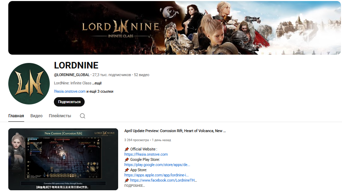Screen dimensions: 342x193
Task: Expand channel description via '...ещё'
Action: pos(97,83)
